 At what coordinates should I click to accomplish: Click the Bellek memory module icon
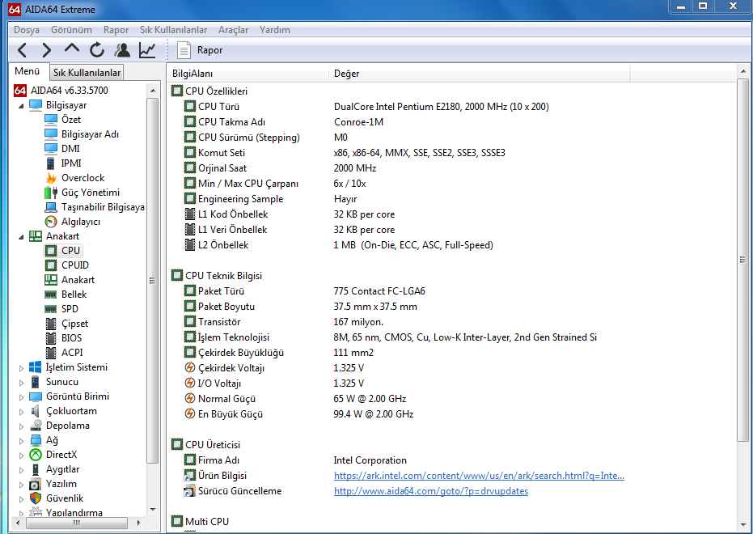coord(50,295)
